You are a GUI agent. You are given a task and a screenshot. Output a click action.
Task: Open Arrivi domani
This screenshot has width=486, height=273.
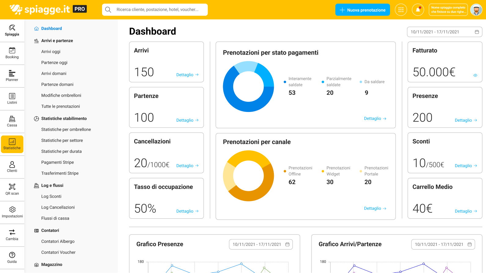coord(54,74)
